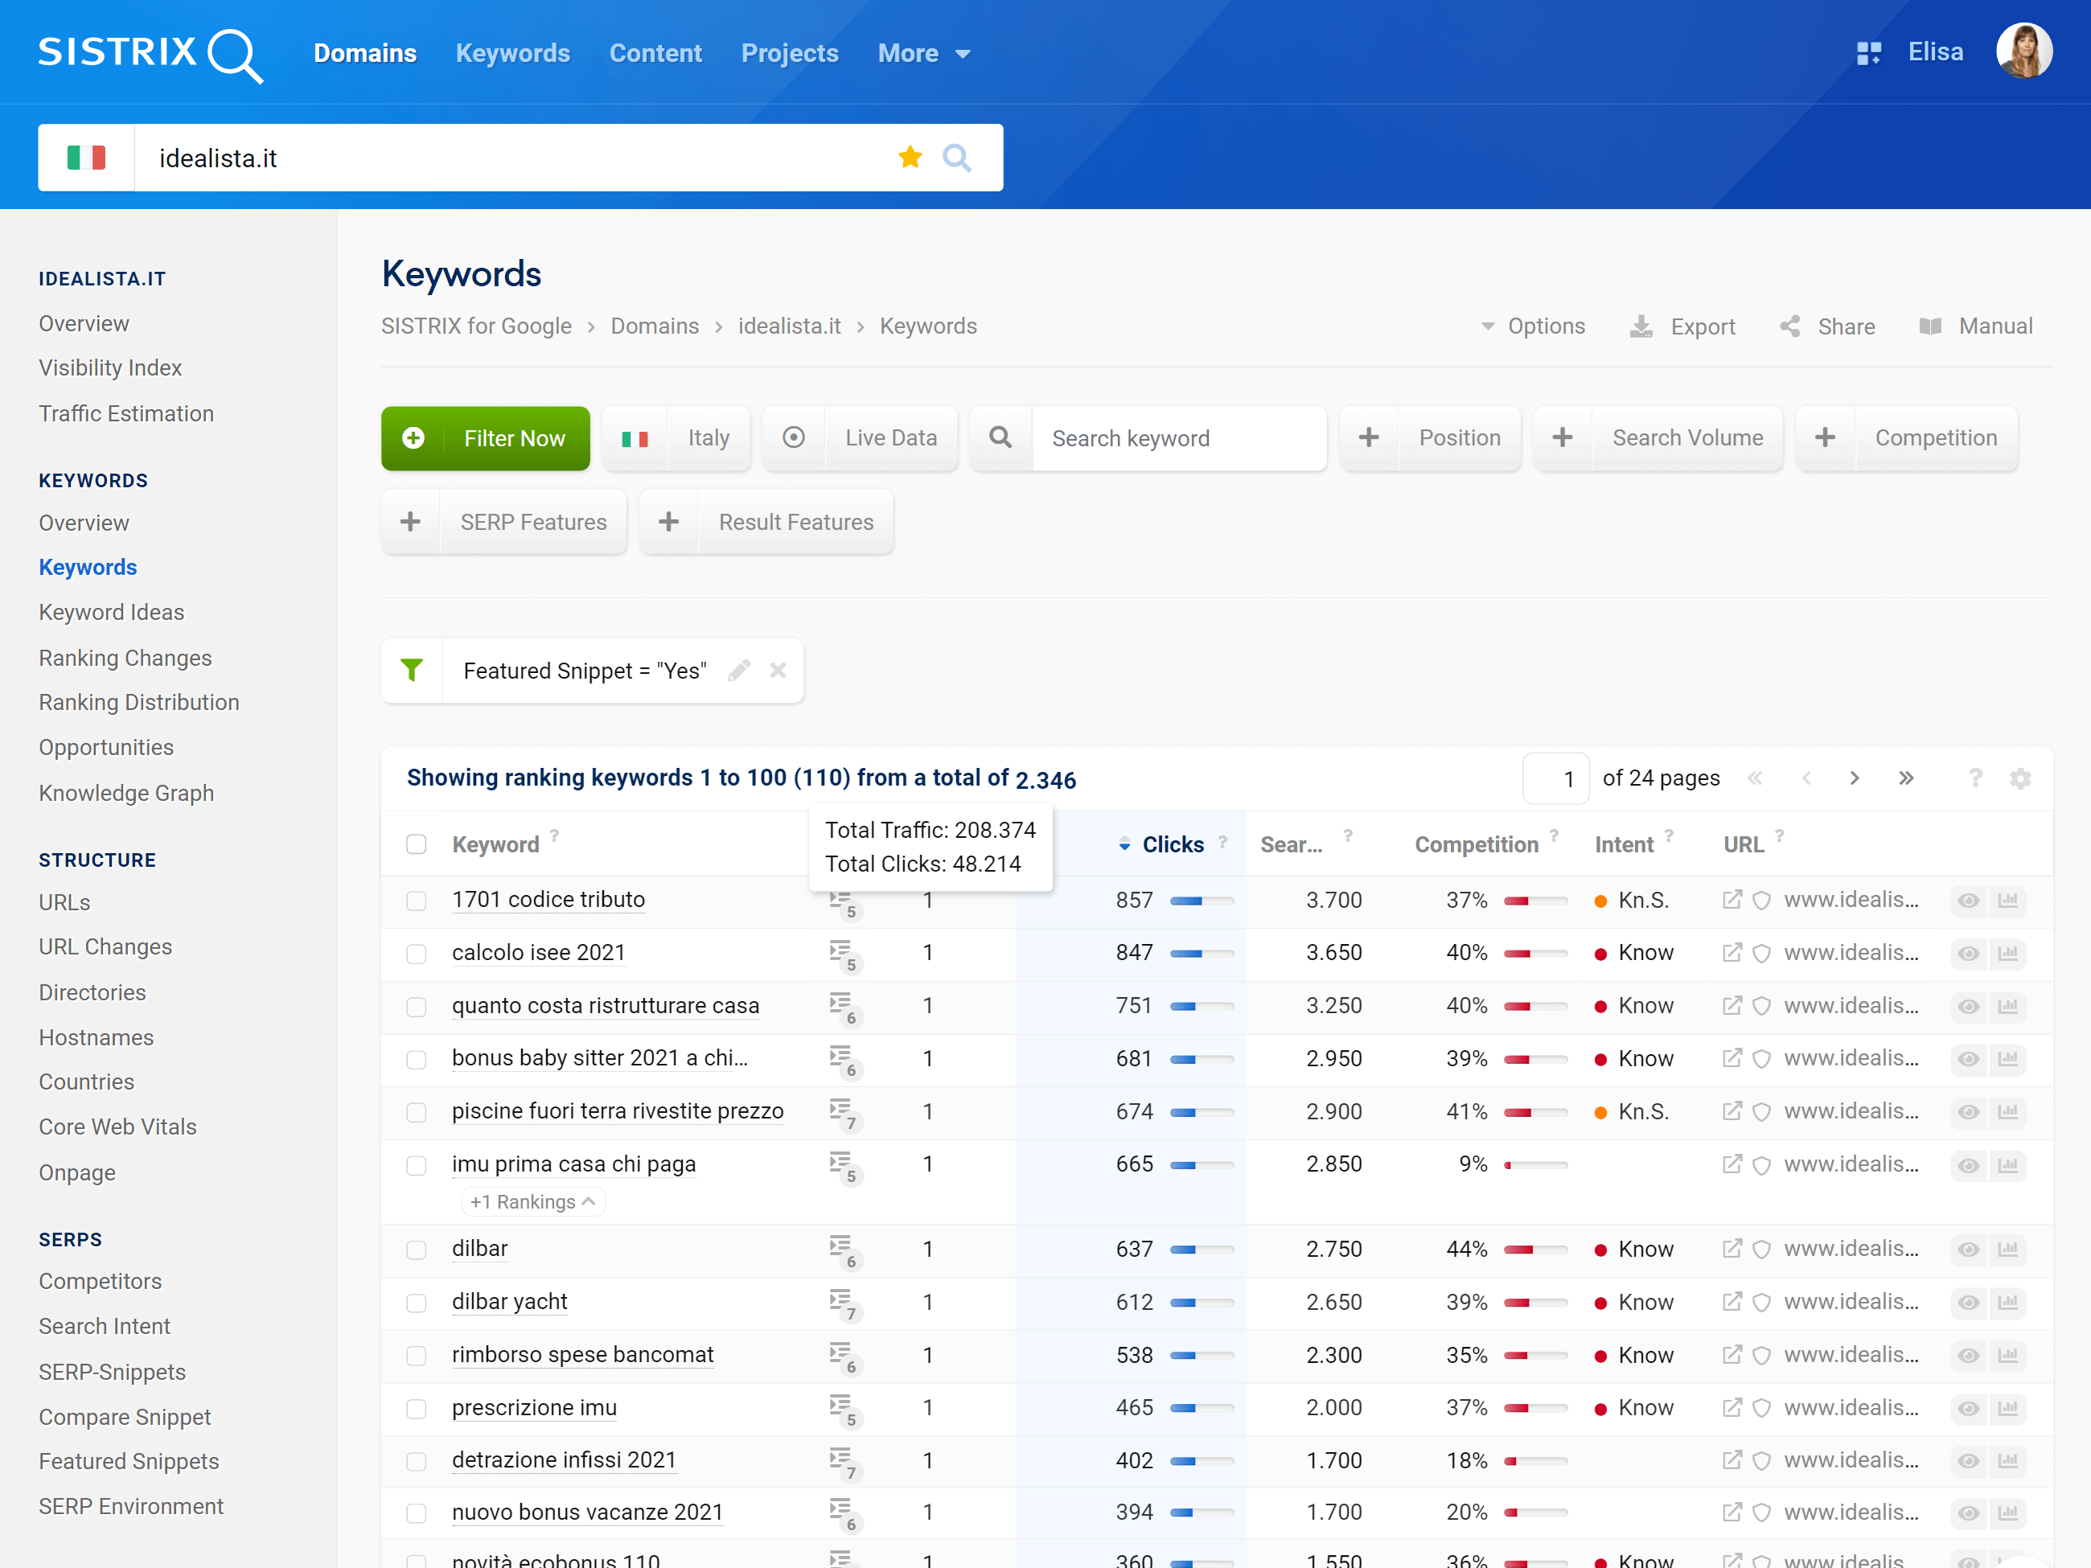Jump to last page double arrow
The width and height of the screenshot is (2091, 1568).
[x=1906, y=778]
